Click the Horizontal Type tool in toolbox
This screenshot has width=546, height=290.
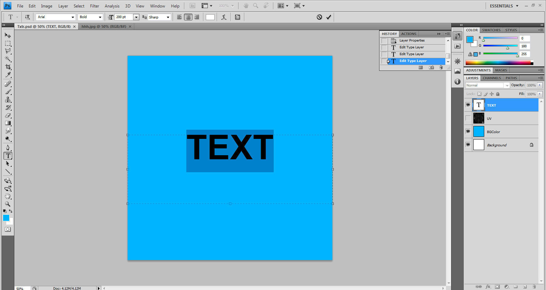tap(8, 156)
